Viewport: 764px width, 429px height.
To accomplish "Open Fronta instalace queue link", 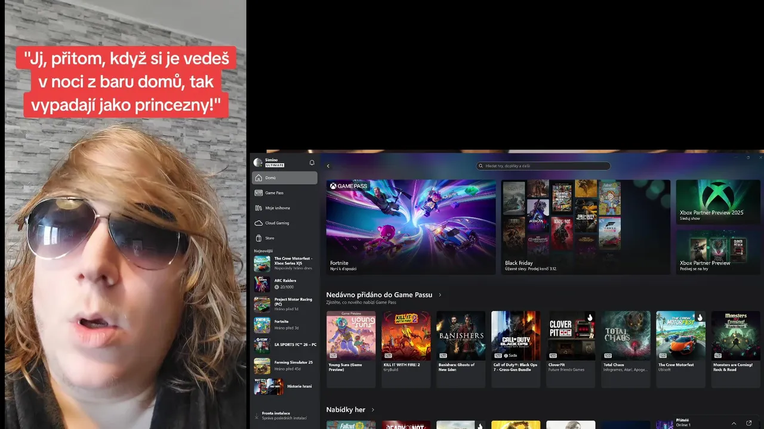I will click(284, 415).
